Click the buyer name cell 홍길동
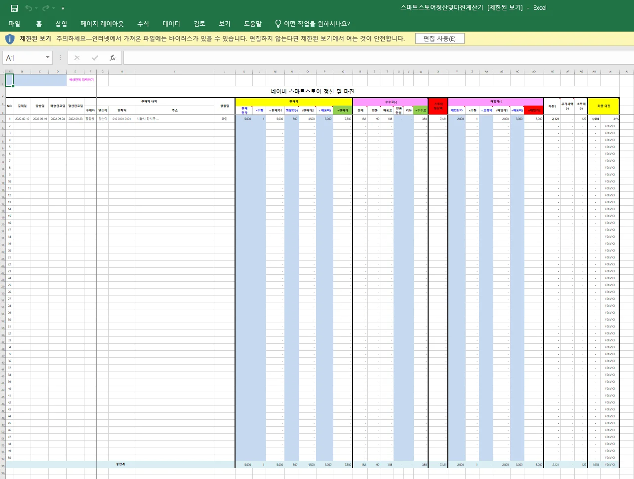This screenshot has height=479, width=634. (x=90, y=119)
